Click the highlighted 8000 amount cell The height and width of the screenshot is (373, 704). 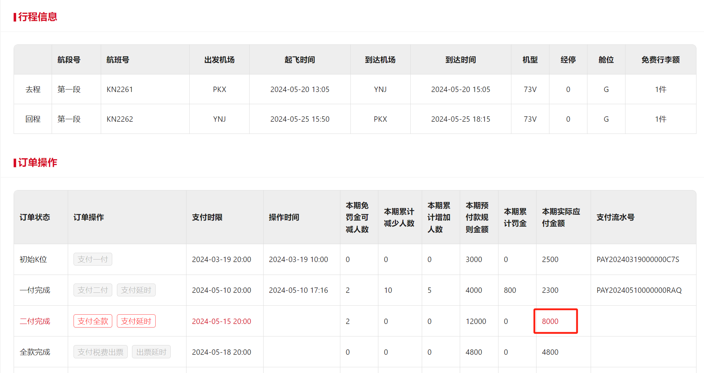pyautogui.click(x=550, y=321)
